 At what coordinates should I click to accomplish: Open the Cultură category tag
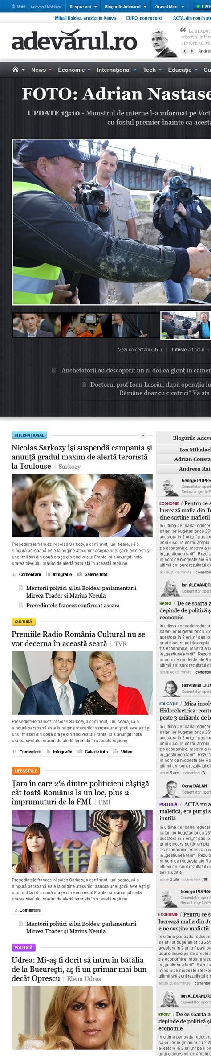(x=24, y=622)
